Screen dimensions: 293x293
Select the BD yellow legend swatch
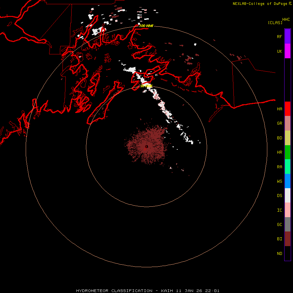point(287,138)
